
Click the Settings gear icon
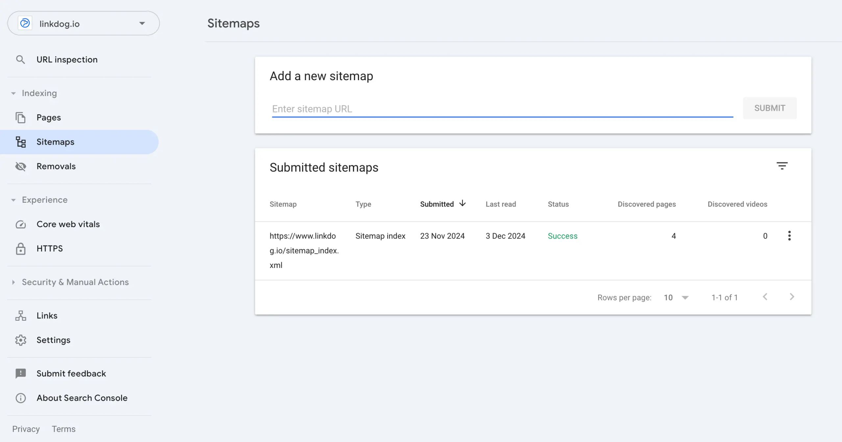(x=21, y=340)
